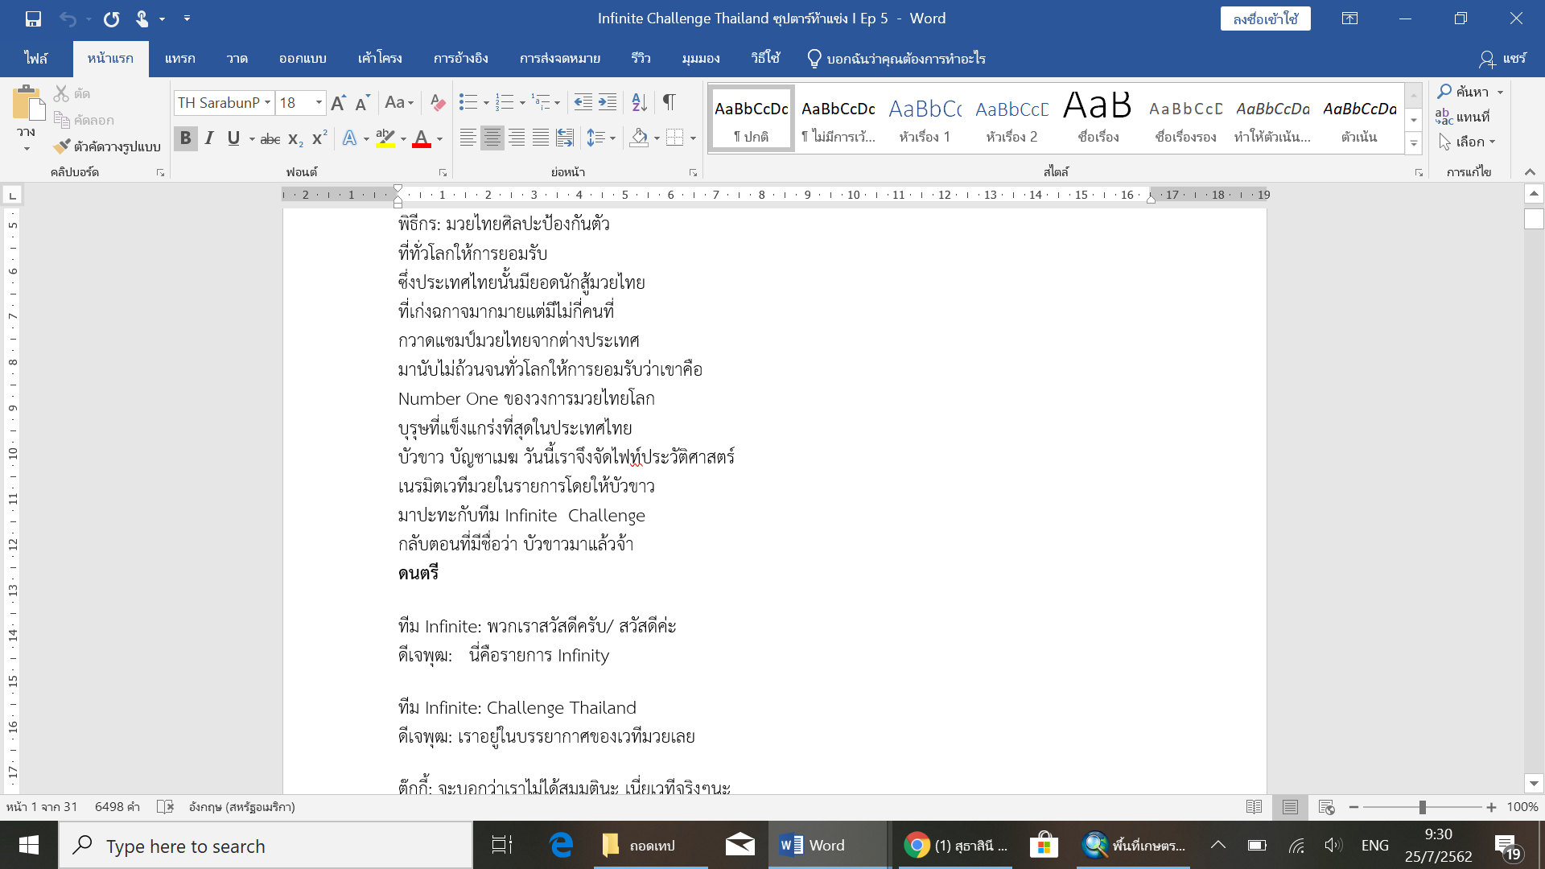Click the Cut scissors icon

[x=61, y=93]
